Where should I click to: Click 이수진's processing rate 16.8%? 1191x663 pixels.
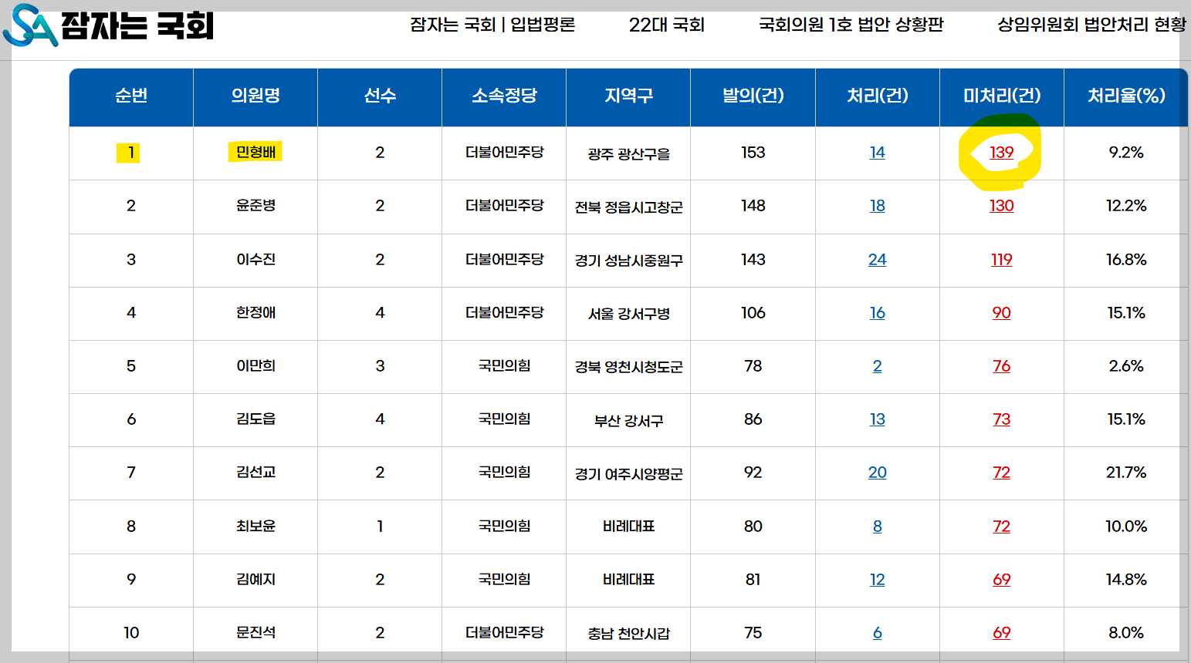click(x=1126, y=260)
